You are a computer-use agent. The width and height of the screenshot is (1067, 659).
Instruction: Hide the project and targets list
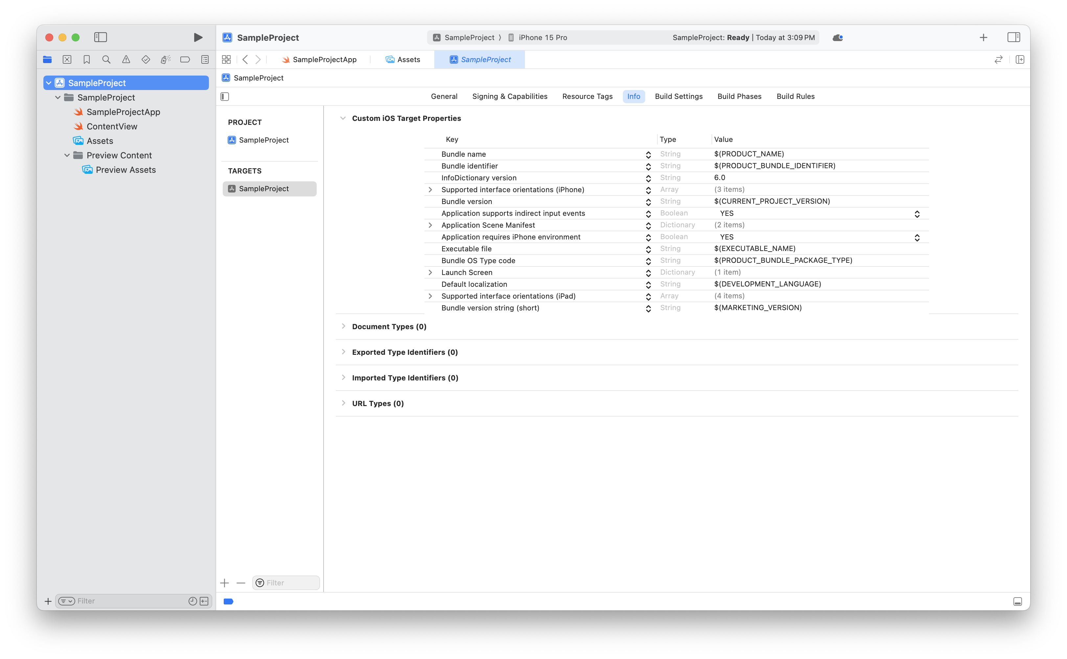pyautogui.click(x=225, y=96)
